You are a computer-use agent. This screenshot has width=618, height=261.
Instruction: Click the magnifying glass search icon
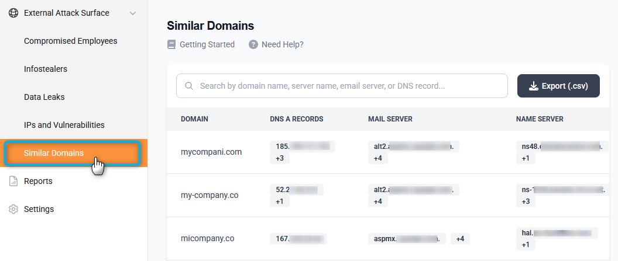[189, 86]
